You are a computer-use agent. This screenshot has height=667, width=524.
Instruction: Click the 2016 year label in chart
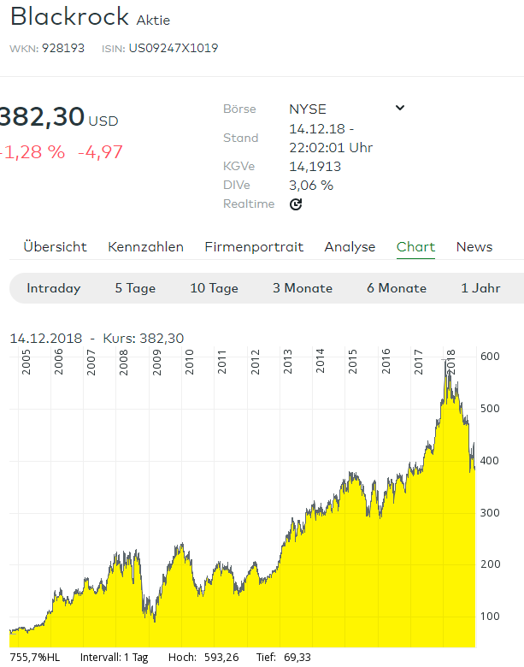tap(386, 361)
